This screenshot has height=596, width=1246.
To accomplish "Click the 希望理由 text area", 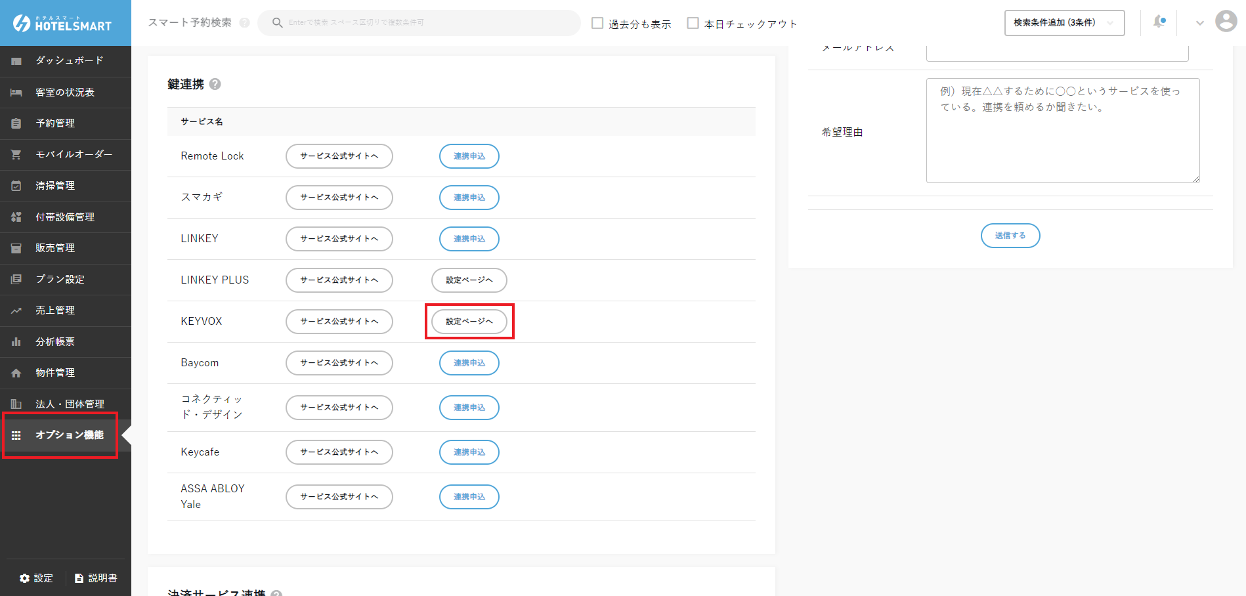I will (x=1062, y=131).
